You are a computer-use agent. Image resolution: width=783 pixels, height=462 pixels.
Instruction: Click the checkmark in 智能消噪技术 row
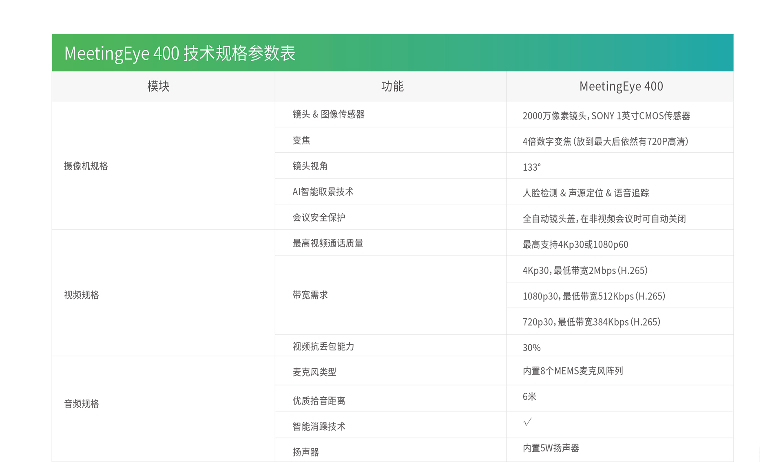[527, 422]
